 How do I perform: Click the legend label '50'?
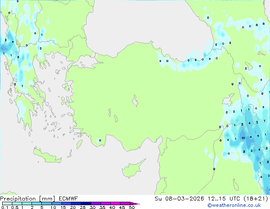(132, 207)
